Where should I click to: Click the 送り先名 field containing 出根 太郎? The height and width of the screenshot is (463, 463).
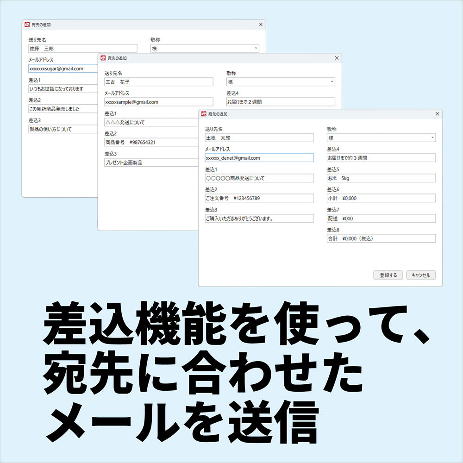tap(259, 138)
